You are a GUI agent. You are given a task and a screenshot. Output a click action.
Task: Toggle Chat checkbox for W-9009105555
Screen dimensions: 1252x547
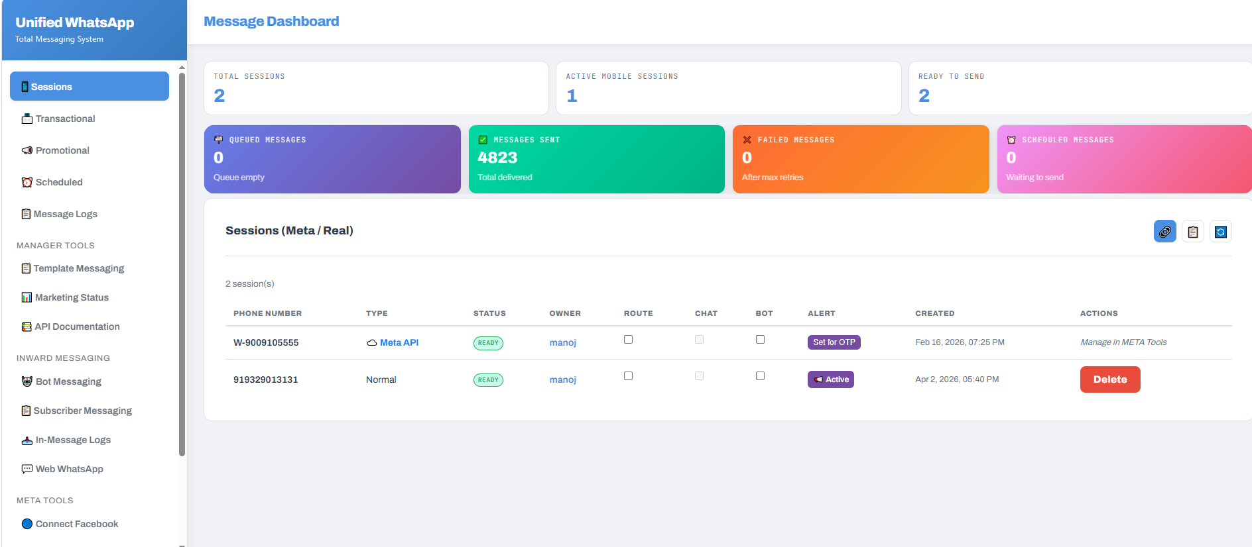coord(699,339)
